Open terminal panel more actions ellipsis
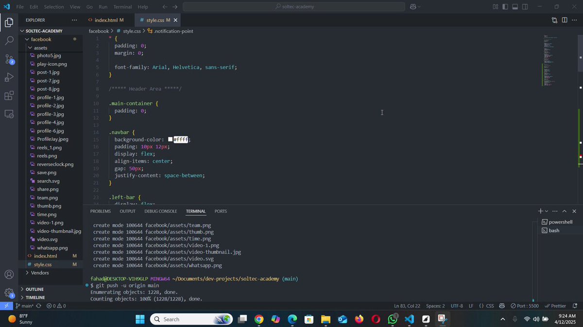This screenshot has width=583, height=327. click(x=555, y=211)
